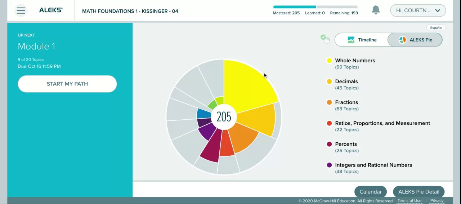Click the green pie slice
The height and width of the screenshot is (204, 461).
point(212,105)
